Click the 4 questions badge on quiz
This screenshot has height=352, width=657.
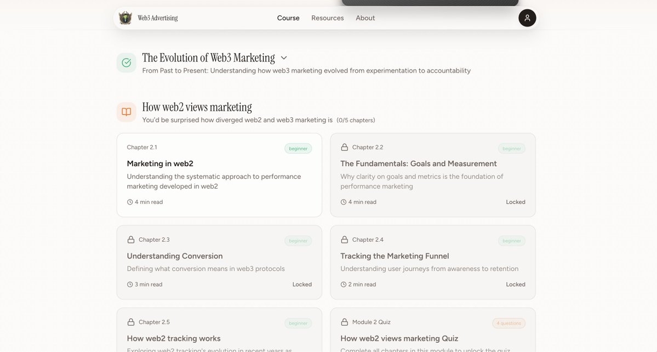click(x=509, y=323)
